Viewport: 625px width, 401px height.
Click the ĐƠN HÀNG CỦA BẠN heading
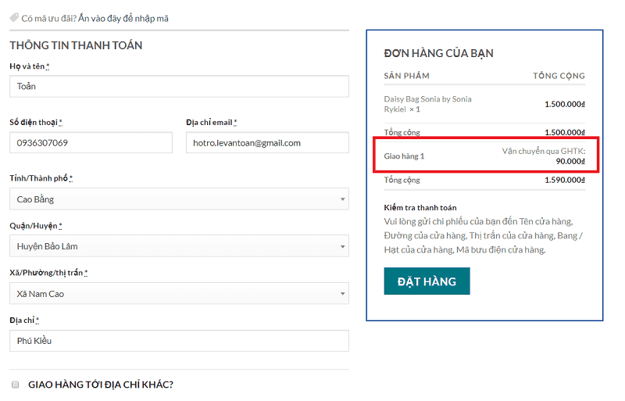(438, 53)
